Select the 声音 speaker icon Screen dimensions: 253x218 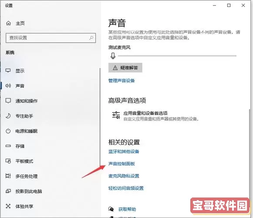[8, 85]
